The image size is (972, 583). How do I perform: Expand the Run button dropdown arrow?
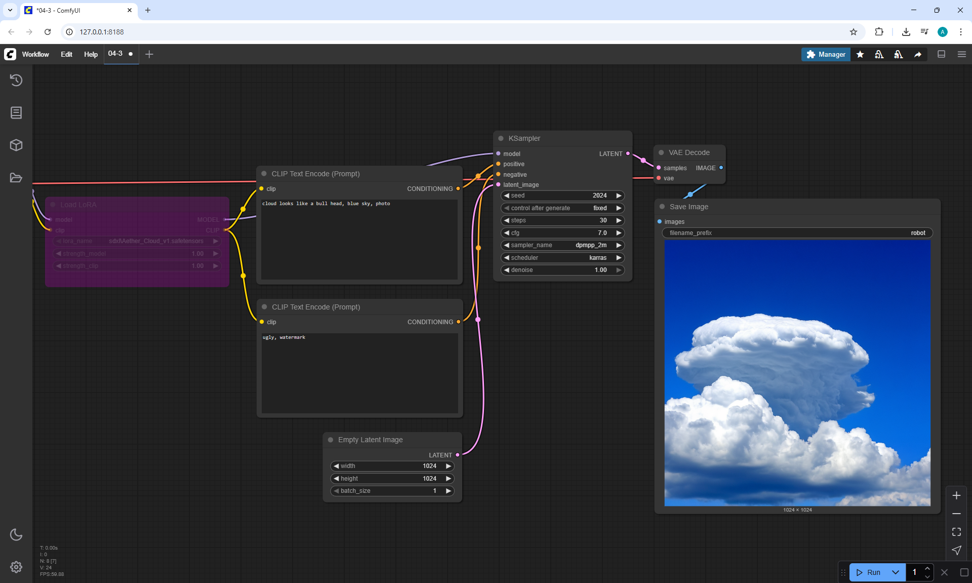point(895,572)
